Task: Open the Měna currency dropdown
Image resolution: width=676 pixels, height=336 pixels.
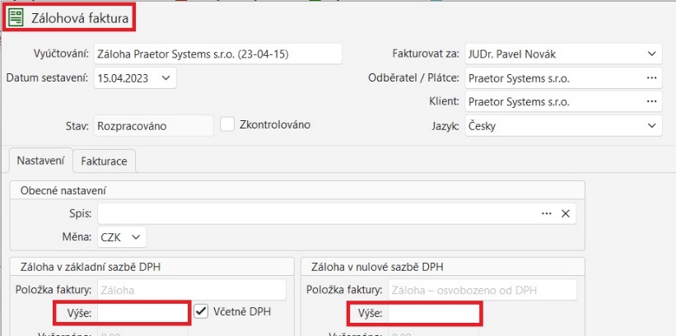Action: click(x=136, y=237)
